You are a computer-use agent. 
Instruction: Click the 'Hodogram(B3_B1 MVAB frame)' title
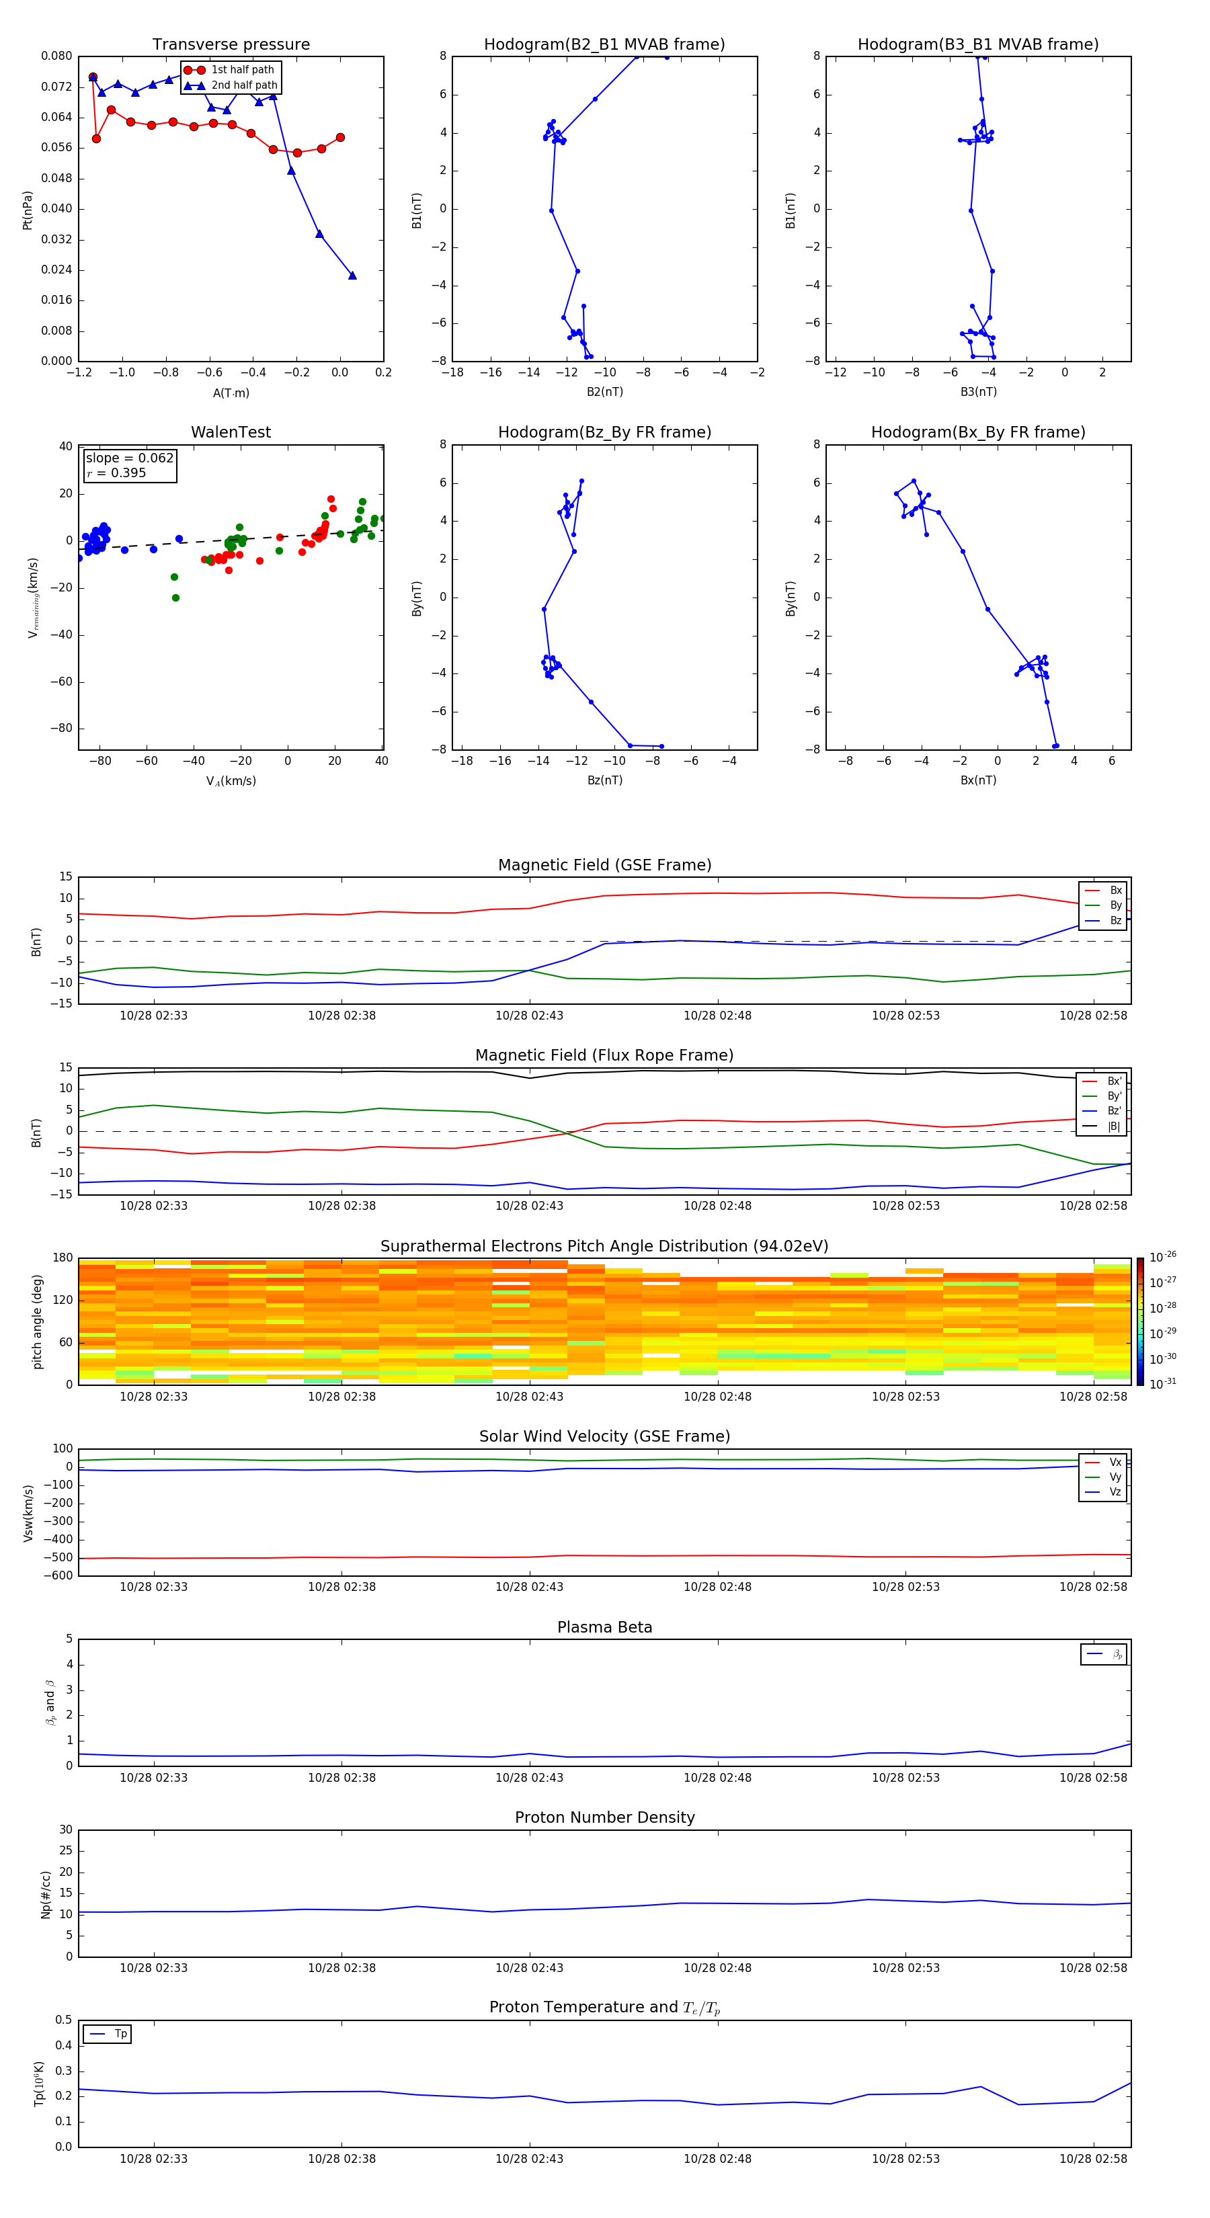pyautogui.click(x=978, y=45)
